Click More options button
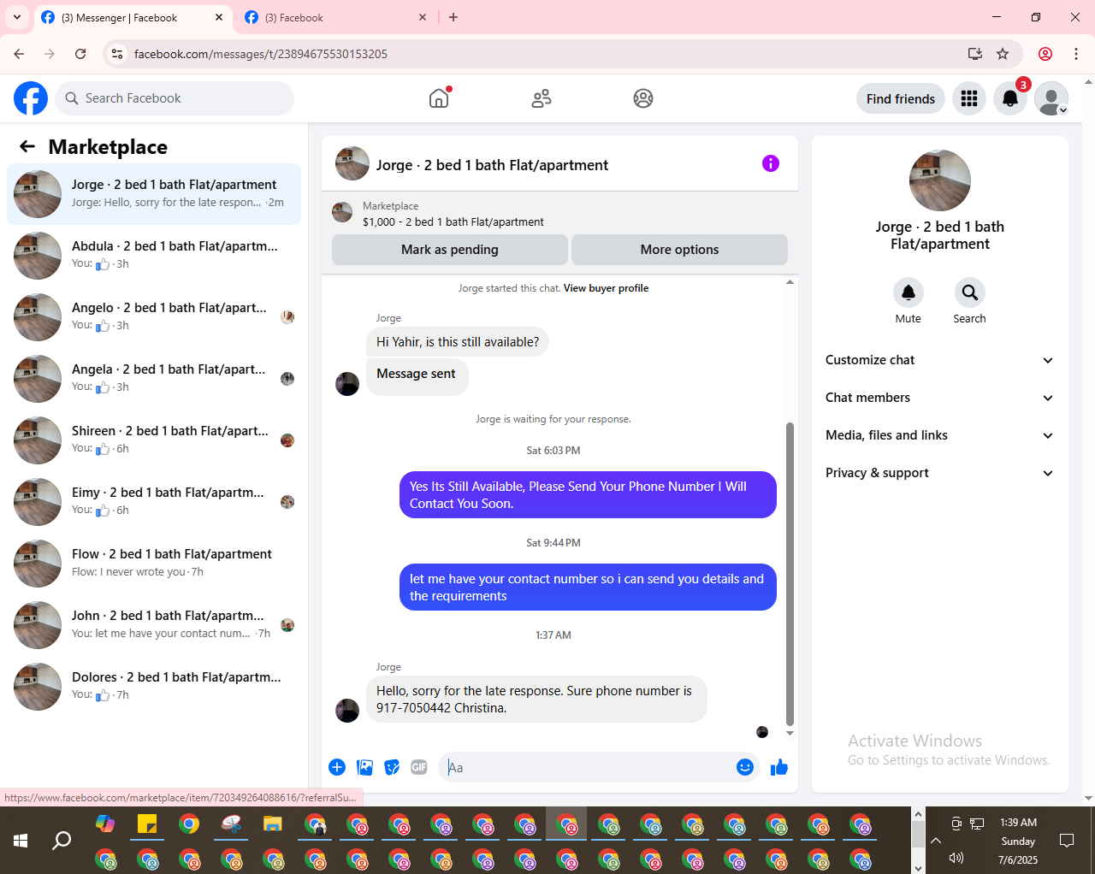 click(679, 250)
